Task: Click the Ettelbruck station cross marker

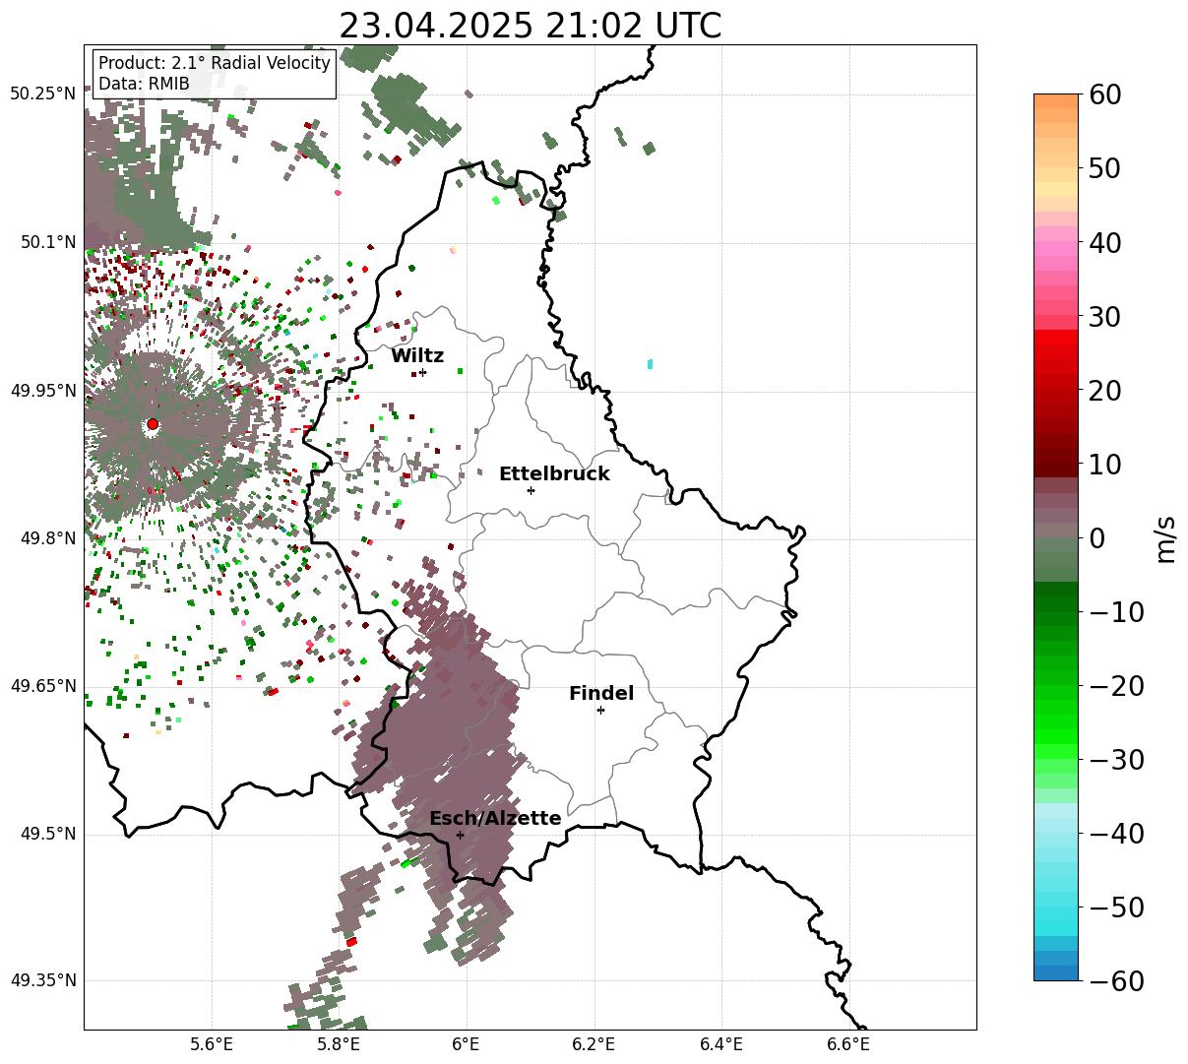Action: click(531, 490)
